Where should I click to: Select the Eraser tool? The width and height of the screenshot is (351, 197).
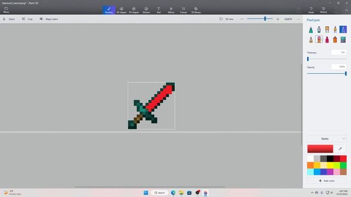point(319,39)
